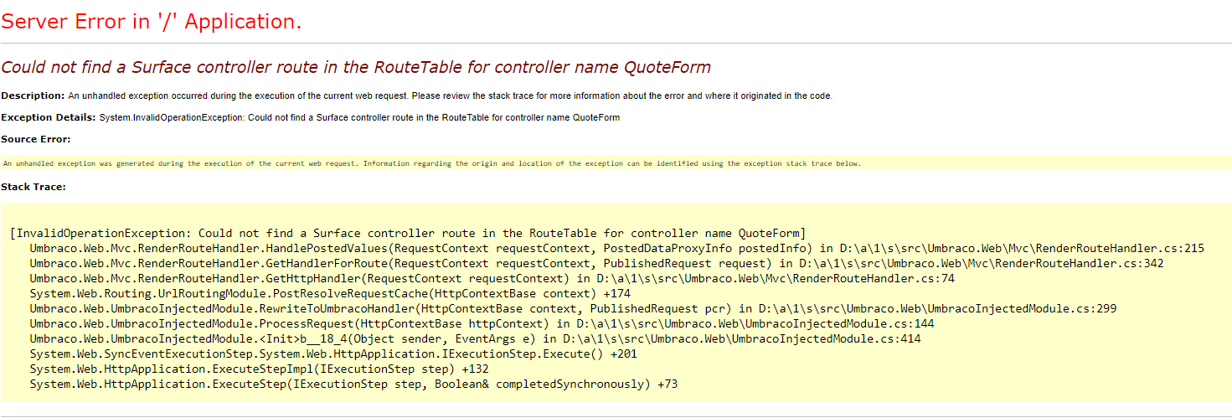1232x418 pixels.
Task: Click the "Stack Trace:" label
Action: click(34, 187)
